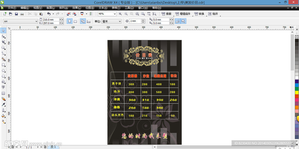
Task: Choose the Ellipse tool
Action: pos(3,71)
